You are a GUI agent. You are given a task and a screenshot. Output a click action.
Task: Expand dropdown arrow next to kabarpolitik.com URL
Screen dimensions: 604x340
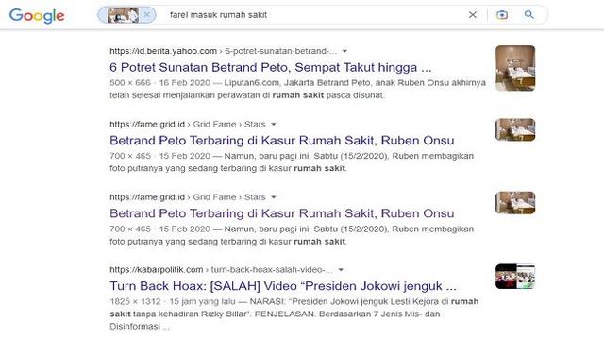(x=341, y=270)
